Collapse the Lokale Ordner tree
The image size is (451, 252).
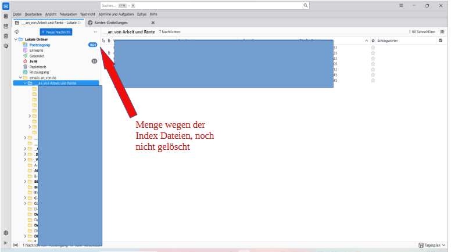[x=16, y=39]
